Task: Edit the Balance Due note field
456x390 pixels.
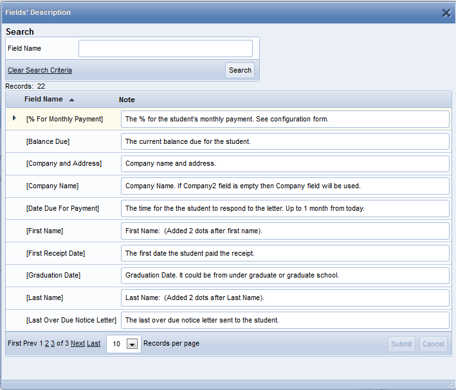Action: [285, 141]
